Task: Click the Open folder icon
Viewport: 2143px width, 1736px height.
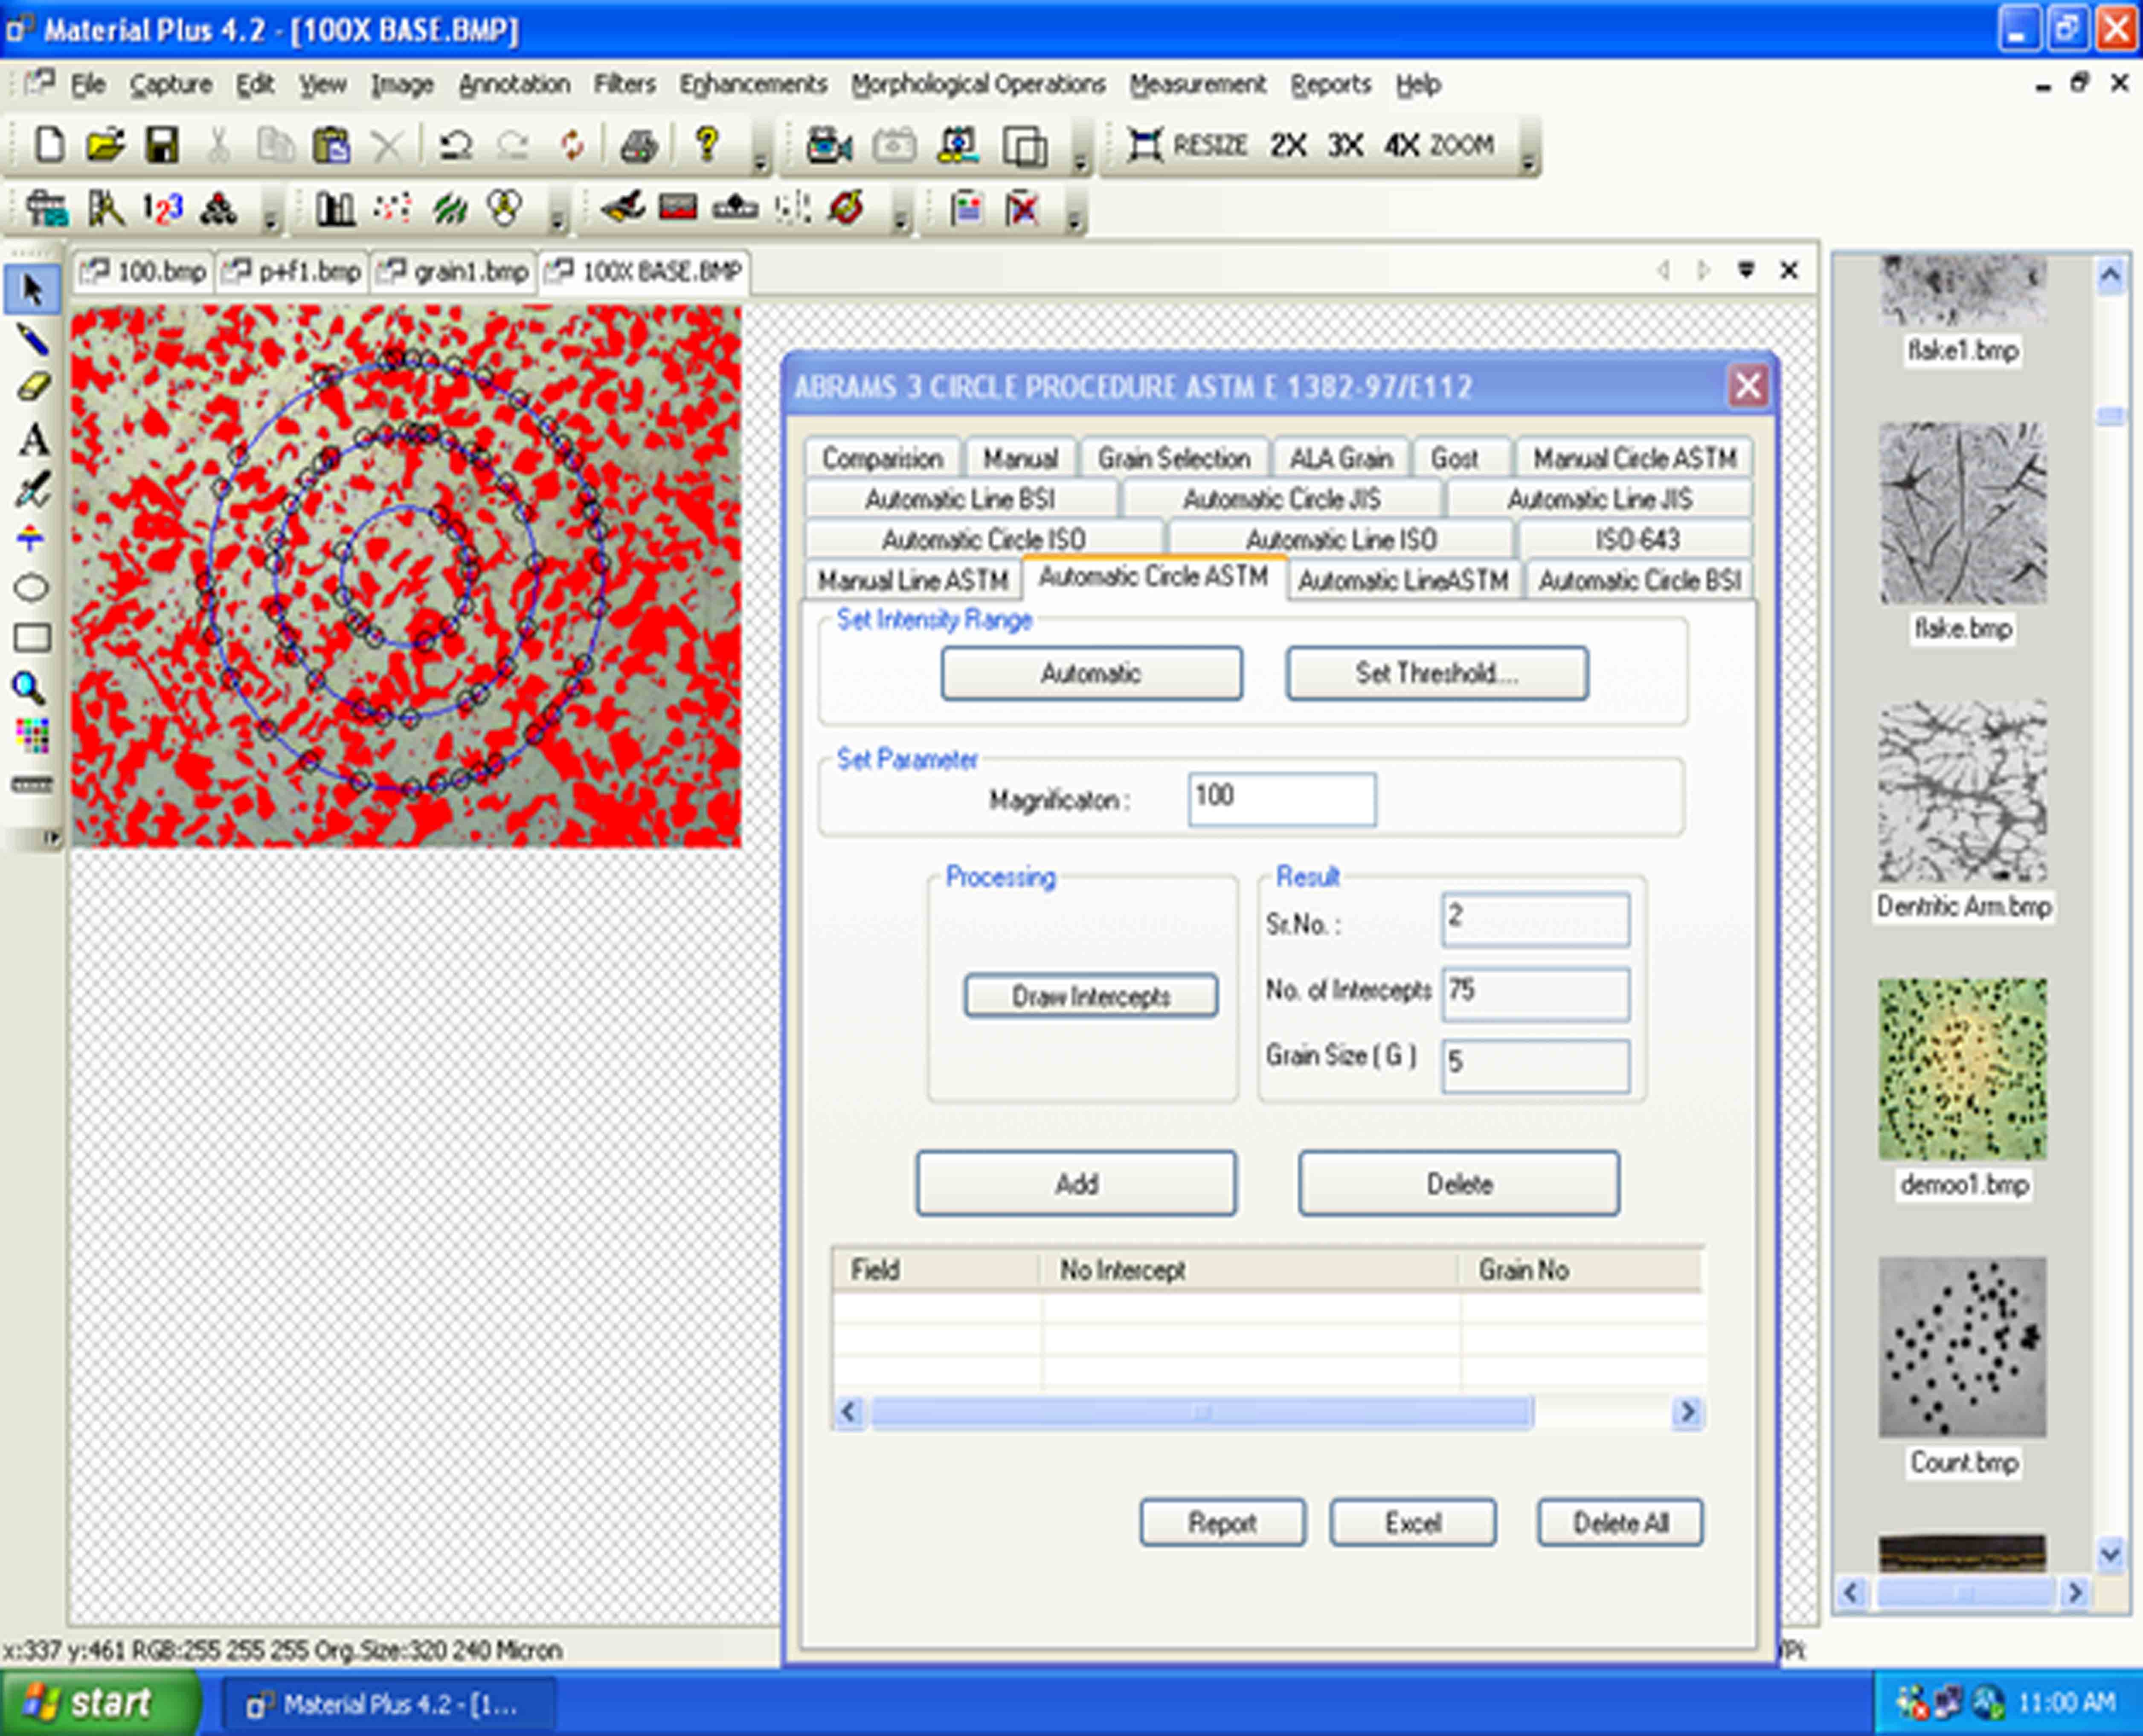Action: 105,146
